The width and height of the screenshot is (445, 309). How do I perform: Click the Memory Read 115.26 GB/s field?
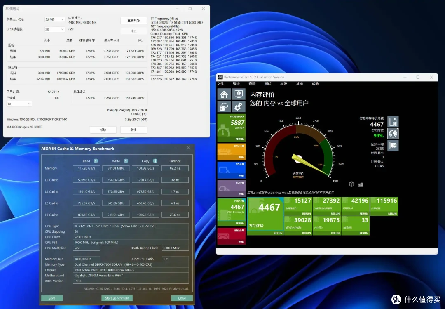pyautogui.click(x=86, y=168)
